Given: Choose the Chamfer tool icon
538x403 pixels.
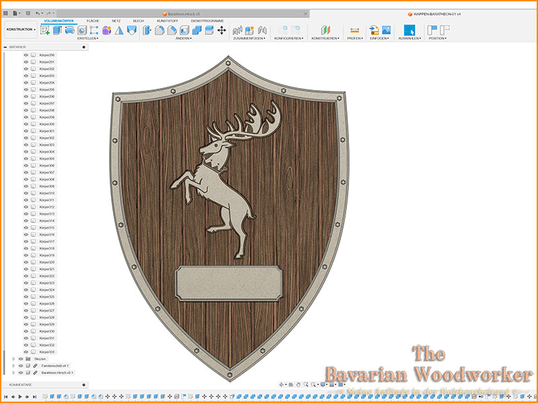Looking at the screenshot, I should point(172,30).
